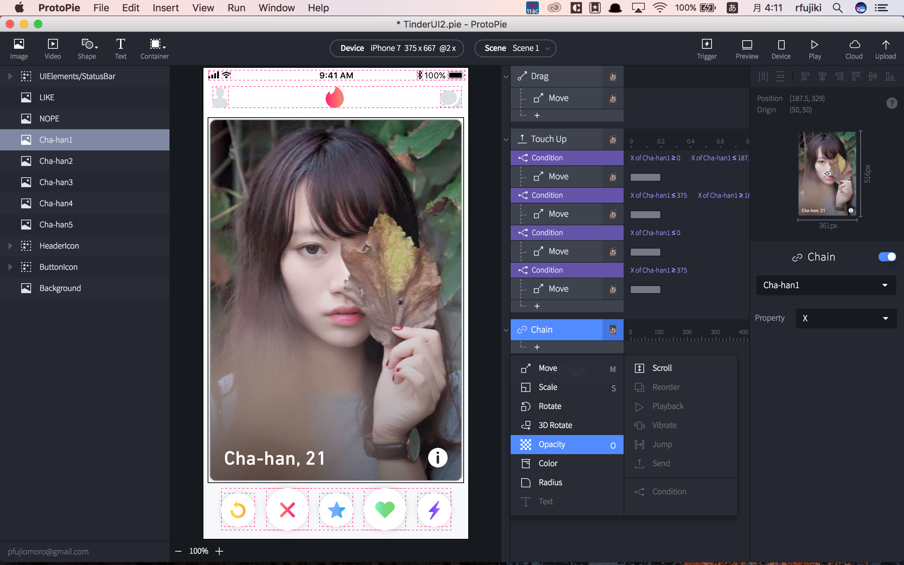This screenshot has height=565, width=904.
Task: Select the Scale action option
Action: coord(548,387)
